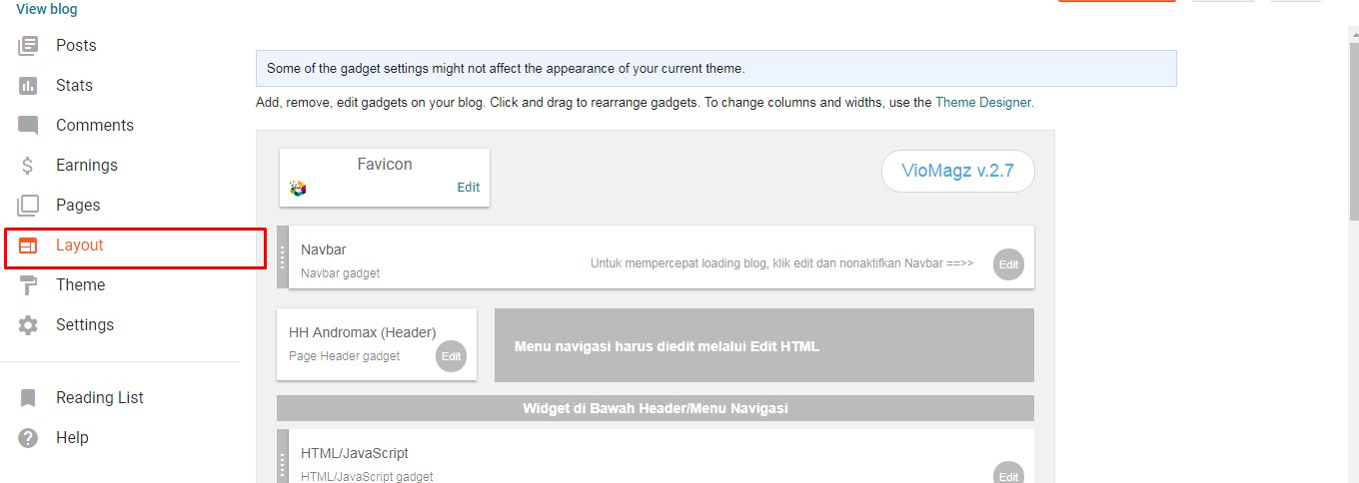Edit the HTML/JavaScript gadget
Viewport: 1359px width, 483px height.
point(1008,475)
